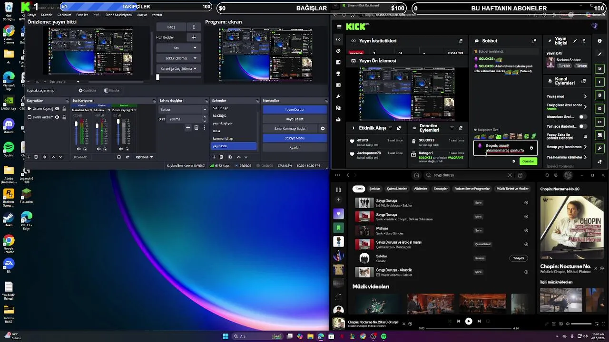Viewport: 609px width, 342px height.
Task: Open Sahne Geçişleri Soldur combo box
Action: coord(183,109)
